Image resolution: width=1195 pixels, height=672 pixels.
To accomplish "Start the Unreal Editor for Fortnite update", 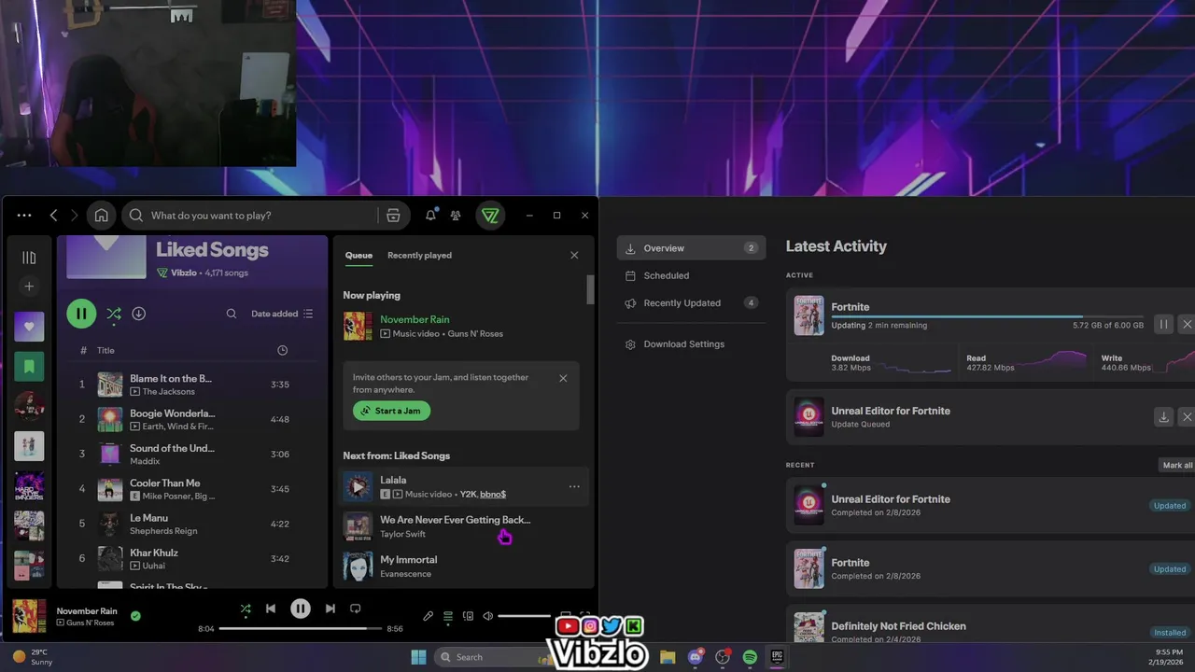I will point(1163,417).
